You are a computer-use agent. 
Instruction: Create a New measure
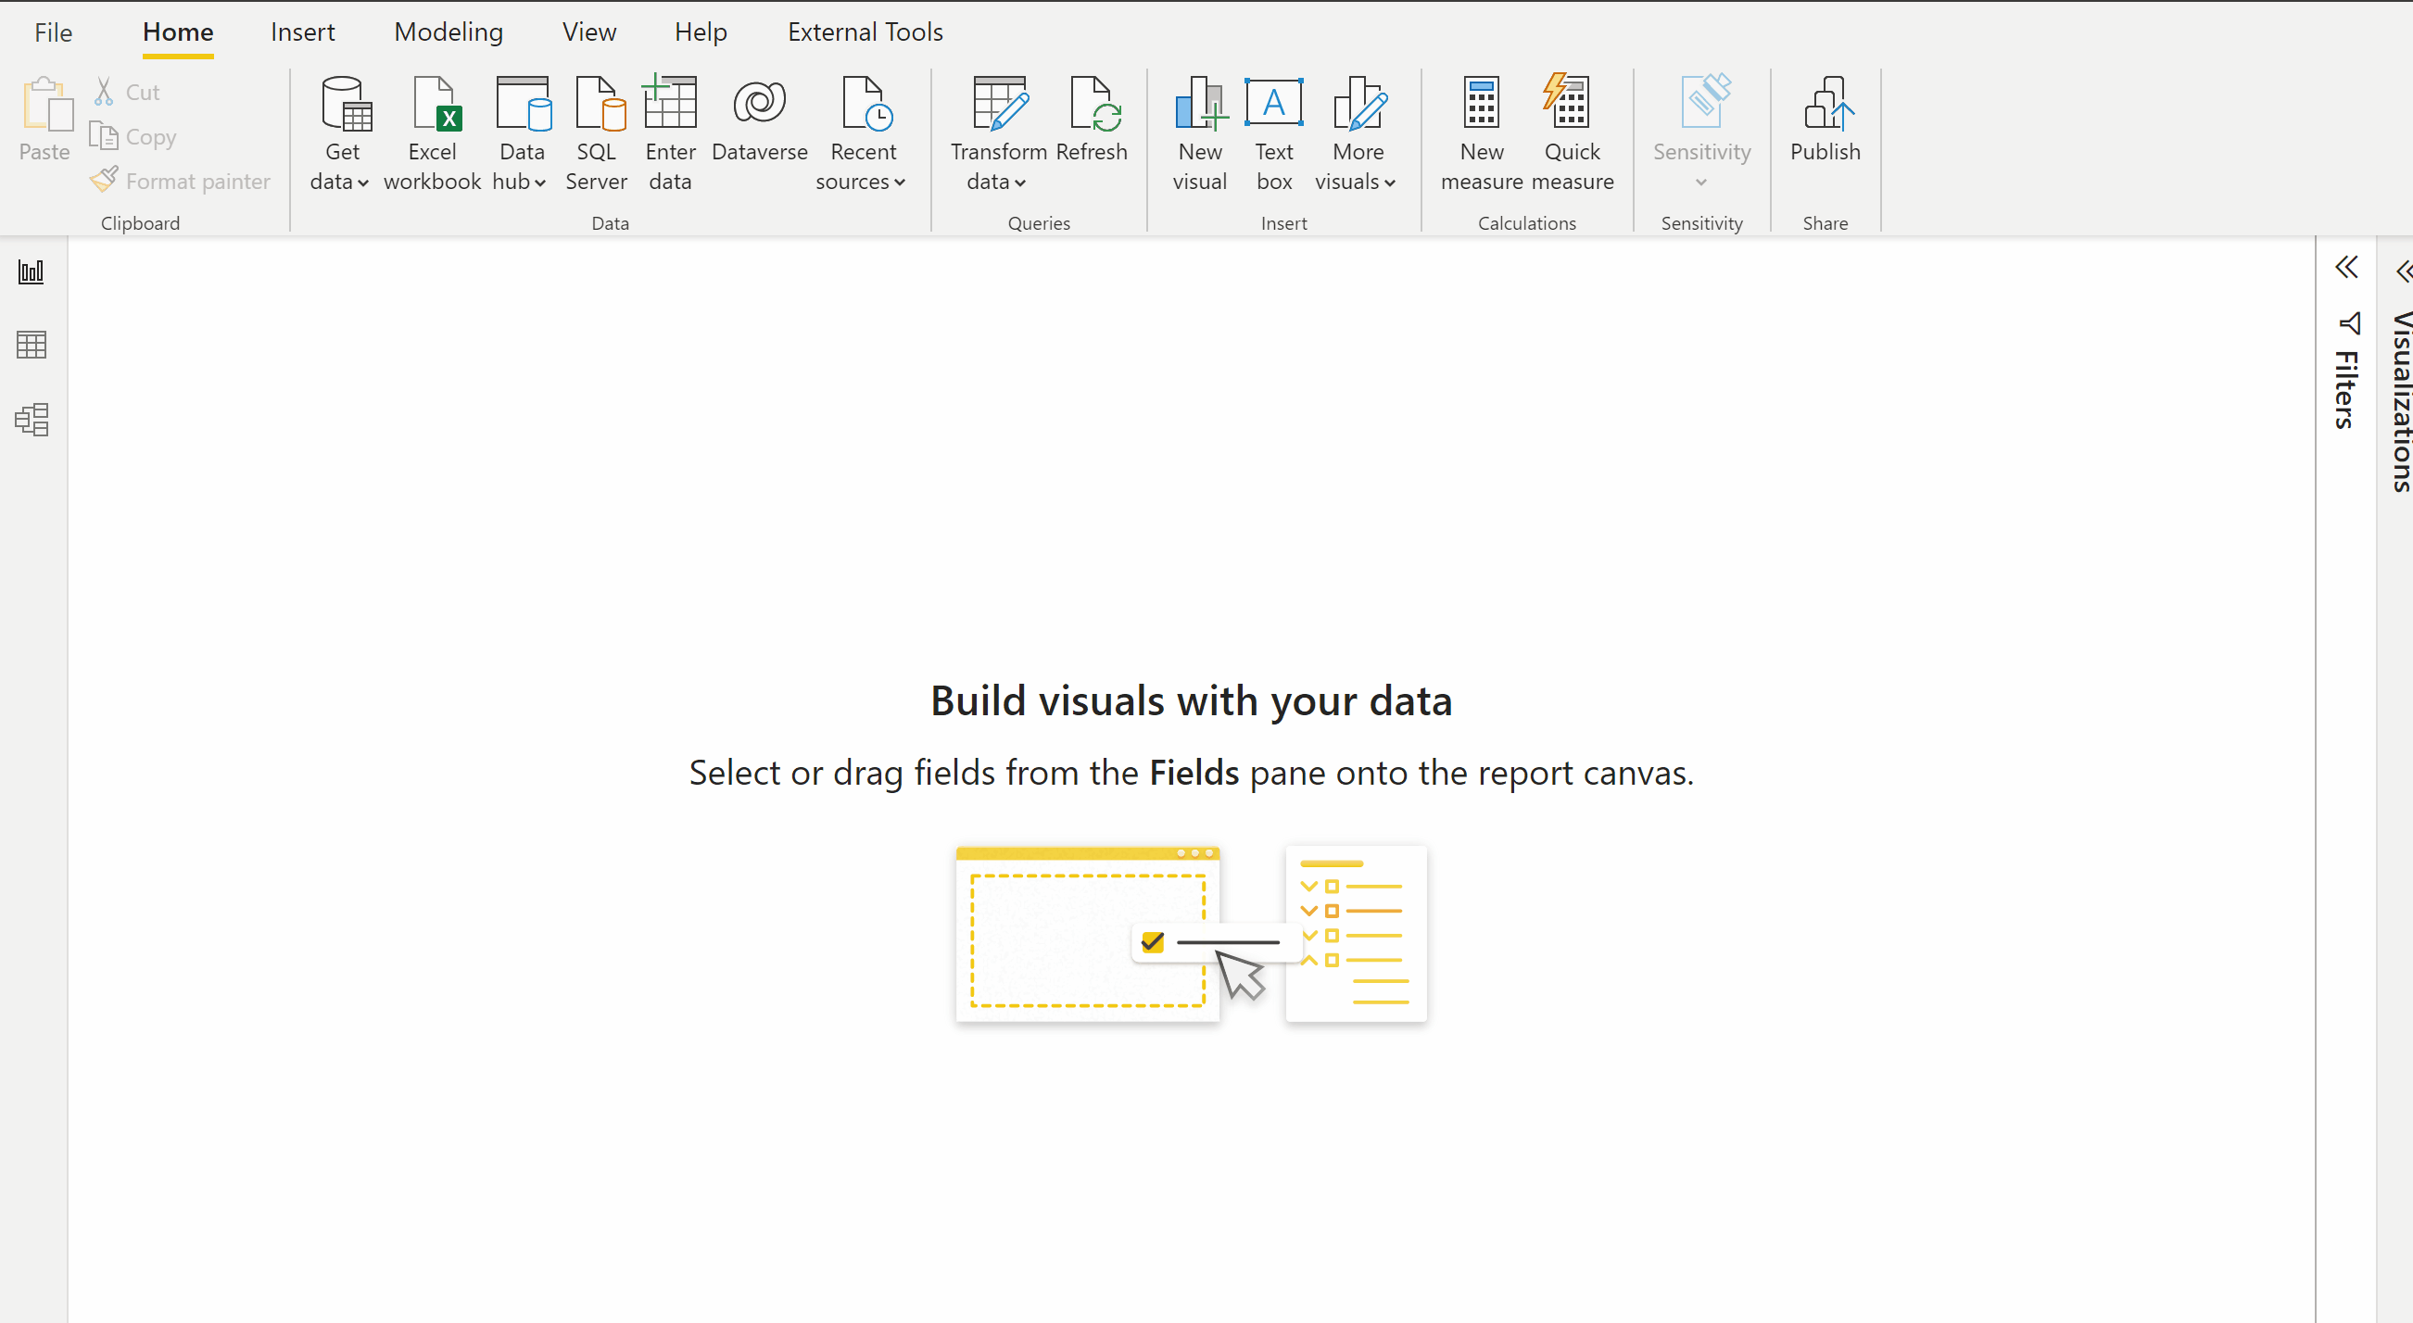coord(1482,134)
